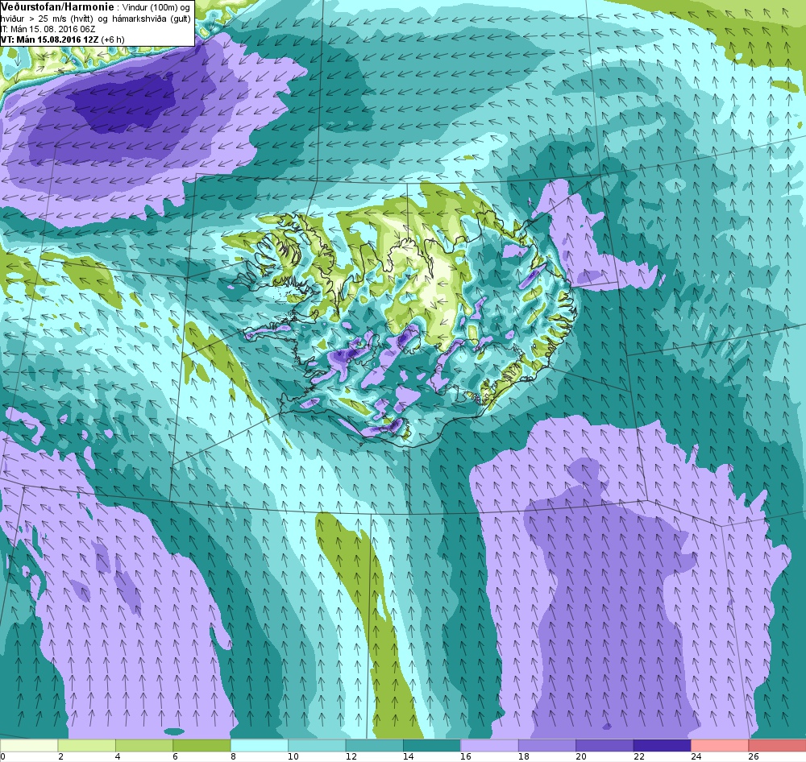
Task: Click the legend value label '4'
Action: tap(118, 756)
